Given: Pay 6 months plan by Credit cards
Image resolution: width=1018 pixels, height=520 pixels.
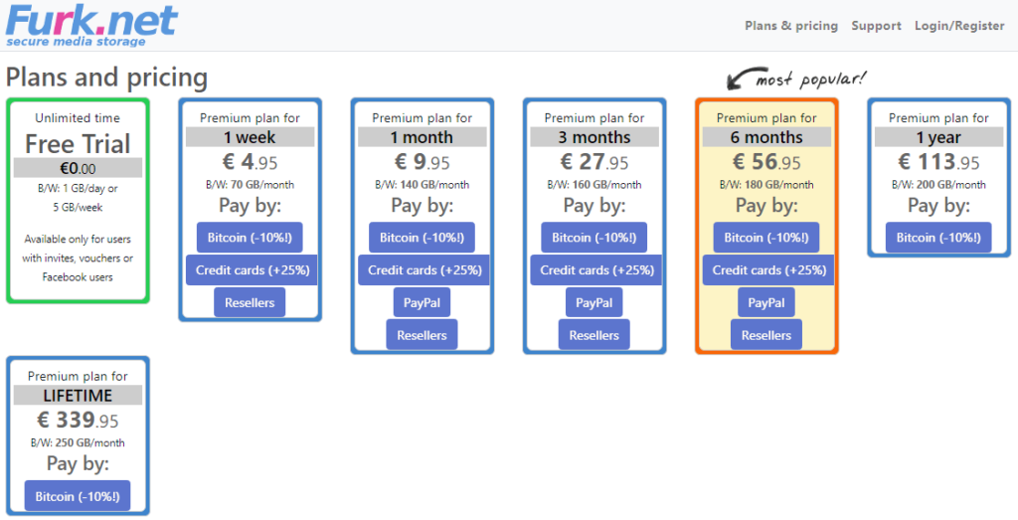Looking at the screenshot, I should pyautogui.click(x=768, y=270).
